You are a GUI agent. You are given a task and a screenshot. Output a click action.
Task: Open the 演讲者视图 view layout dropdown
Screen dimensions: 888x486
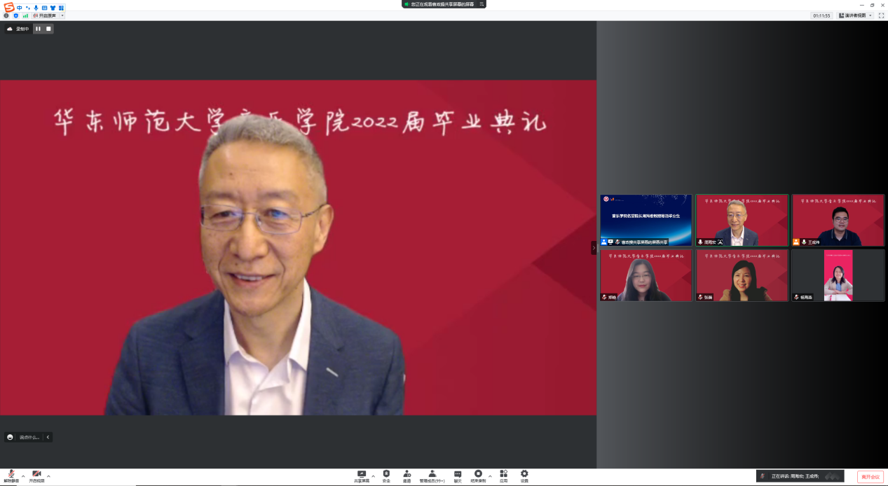click(x=855, y=15)
